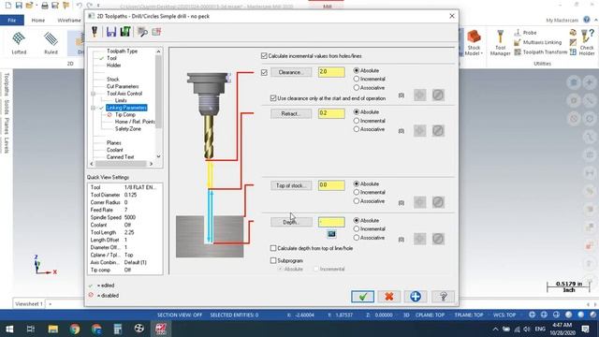The image size is (599, 337).
Task: Enable Calculate depth from top of line/hole
Action: (273, 248)
